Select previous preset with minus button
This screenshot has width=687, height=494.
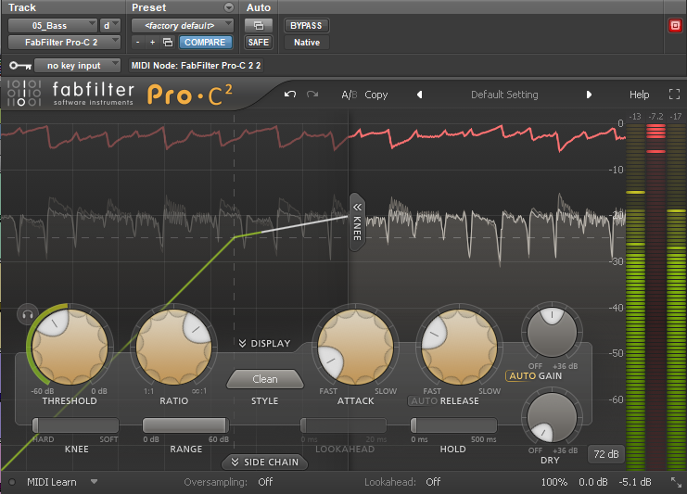[x=137, y=42]
